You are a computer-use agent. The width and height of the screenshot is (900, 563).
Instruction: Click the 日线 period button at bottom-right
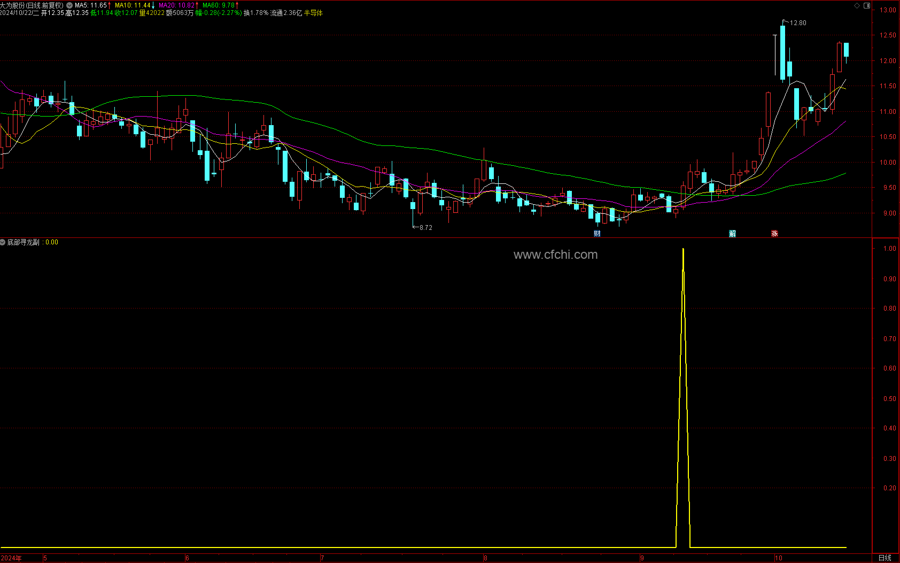coord(885,558)
